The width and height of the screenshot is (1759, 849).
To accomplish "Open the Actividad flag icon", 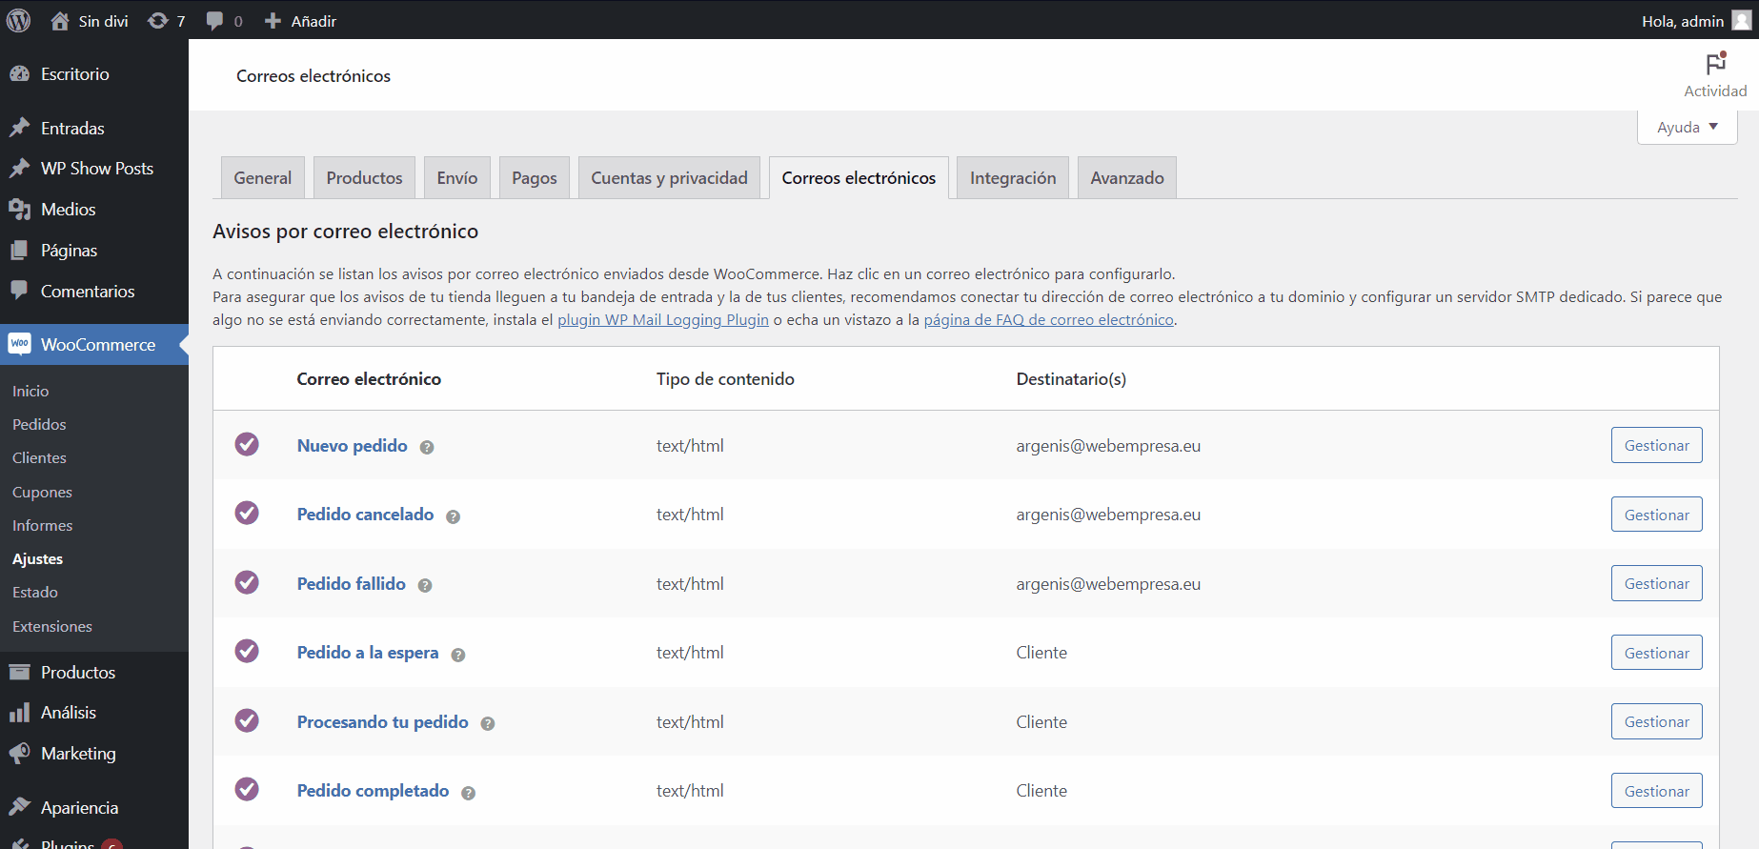I will coord(1715,64).
